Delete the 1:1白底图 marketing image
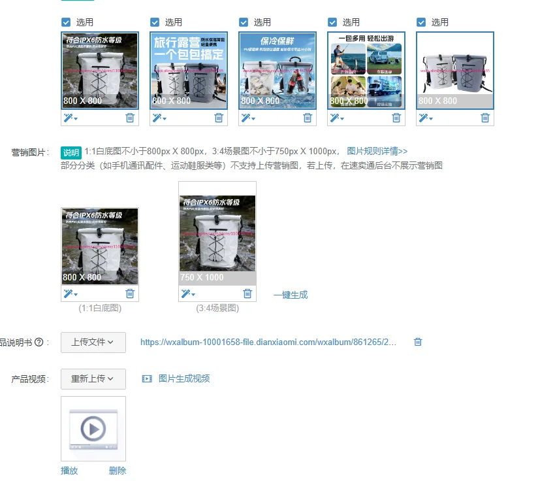 (x=130, y=293)
